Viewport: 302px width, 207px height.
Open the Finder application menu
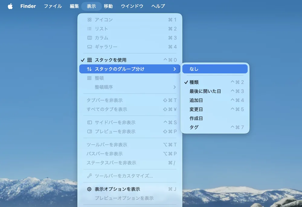(x=28, y=6)
